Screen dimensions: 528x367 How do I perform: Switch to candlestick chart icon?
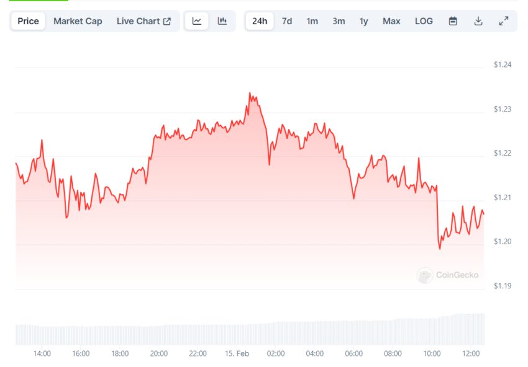pos(222,21)
